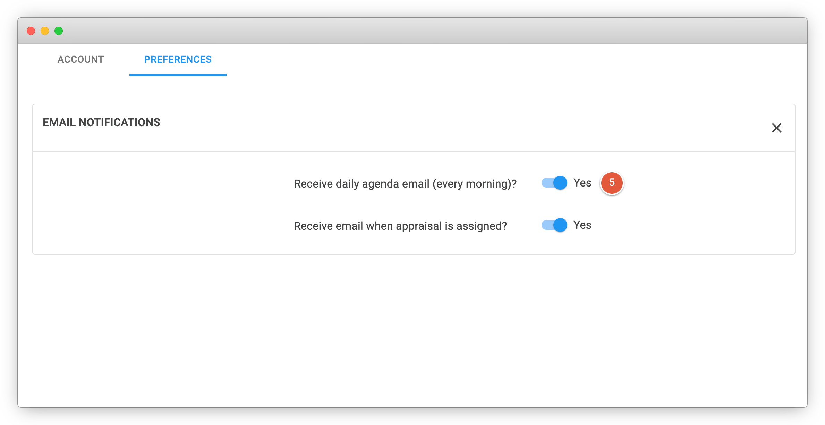This screenshot has width=825, height=425.
Task: Stay on the PREFERENCES tab
Action: point(178,60)
